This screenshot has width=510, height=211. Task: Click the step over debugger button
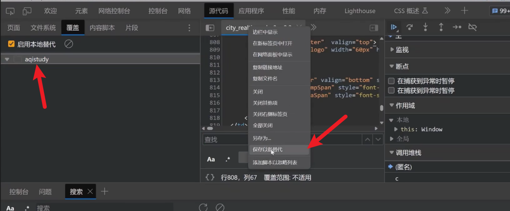409,27
